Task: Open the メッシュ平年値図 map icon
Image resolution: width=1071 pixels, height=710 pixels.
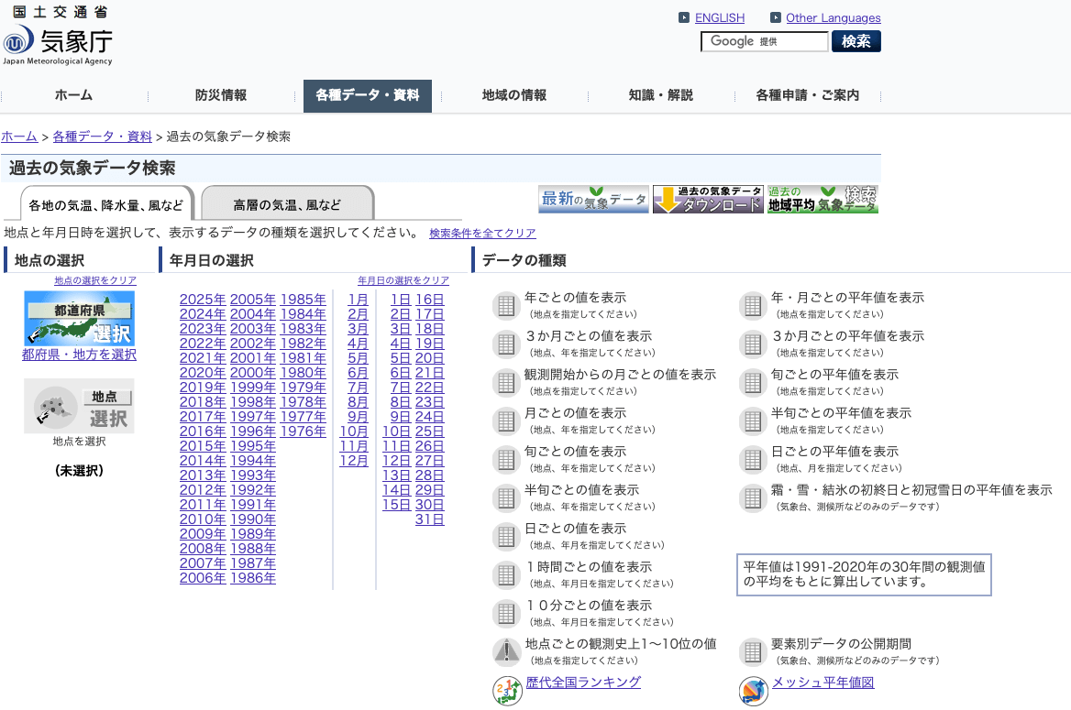Action: 753,690
